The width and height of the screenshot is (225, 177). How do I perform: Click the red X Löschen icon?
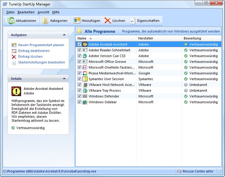tap(107, 21)
